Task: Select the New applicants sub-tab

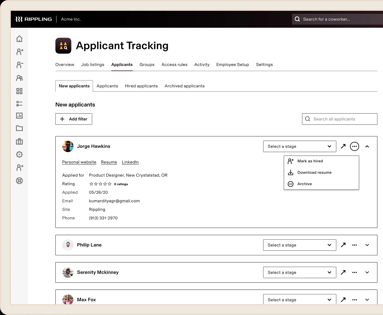Action: pyautogui.click(x=74, y=86)
